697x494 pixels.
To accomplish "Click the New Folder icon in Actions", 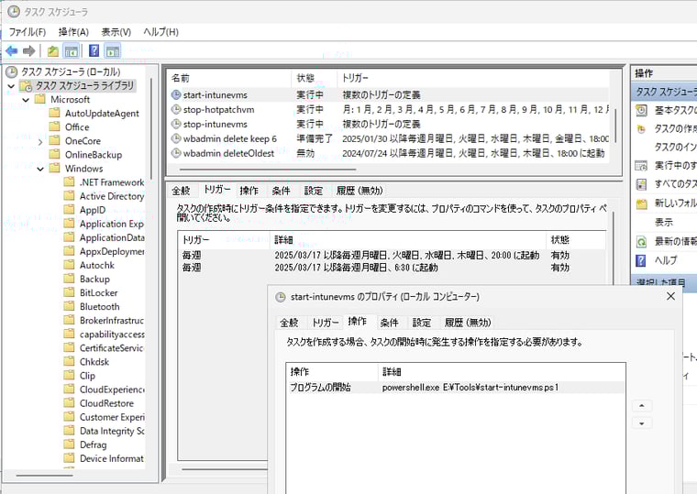I will 641,203.
